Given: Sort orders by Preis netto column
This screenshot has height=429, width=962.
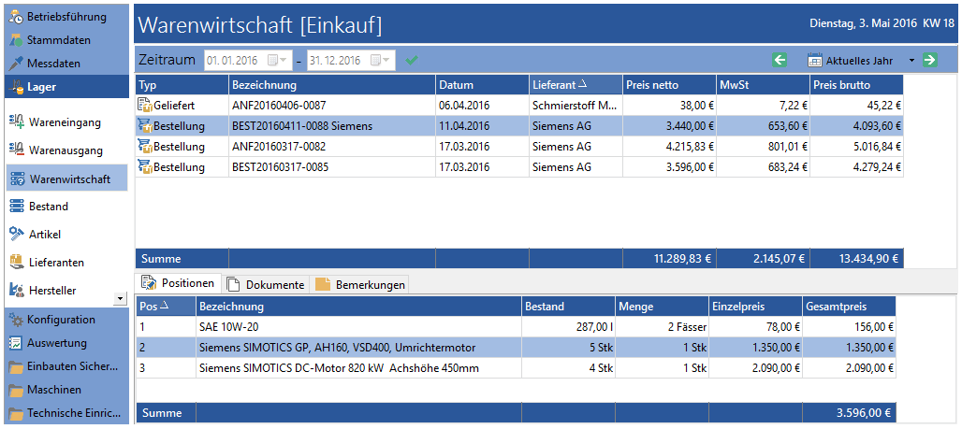Looking at the screenshot, I should click(669, 84).
